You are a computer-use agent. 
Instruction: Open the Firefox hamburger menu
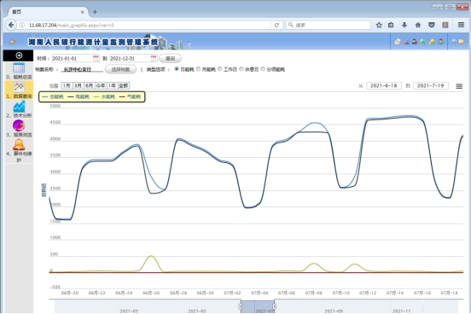pyautogui.click(x=461, y=25)
